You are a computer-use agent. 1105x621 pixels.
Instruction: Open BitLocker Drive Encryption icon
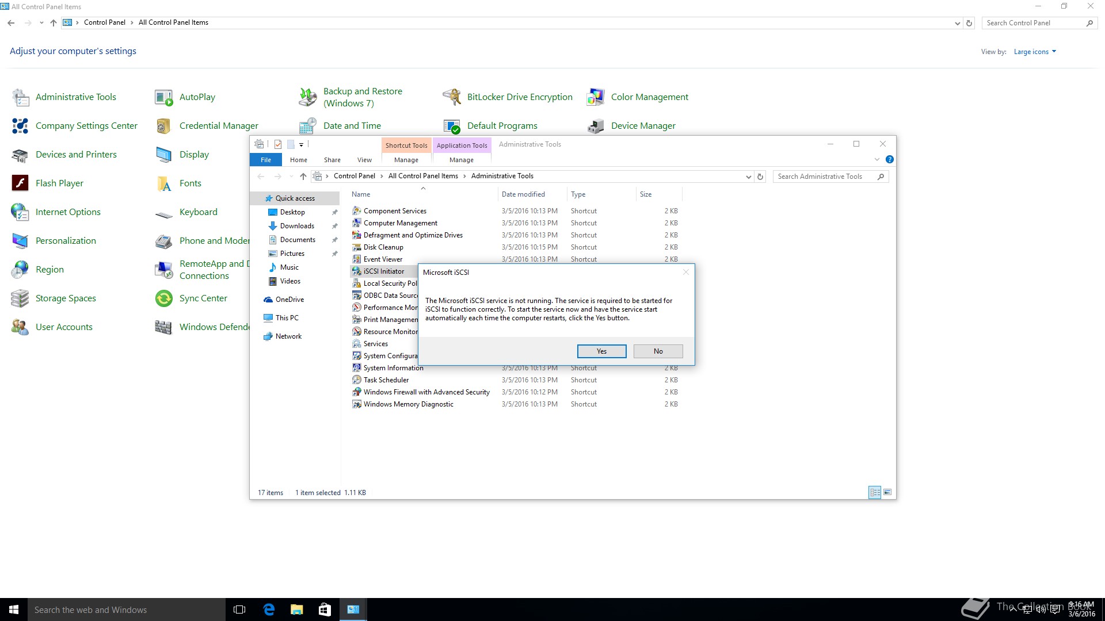[452, 97]
